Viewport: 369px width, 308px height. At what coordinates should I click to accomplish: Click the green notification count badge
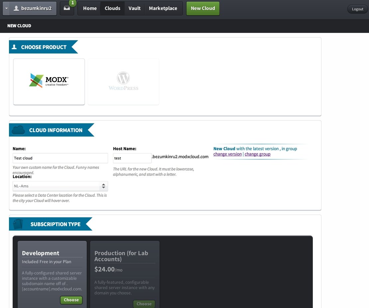[72, 3]
